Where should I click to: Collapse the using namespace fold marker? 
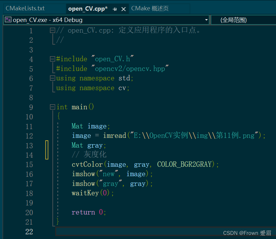click(x=52, y=78)
